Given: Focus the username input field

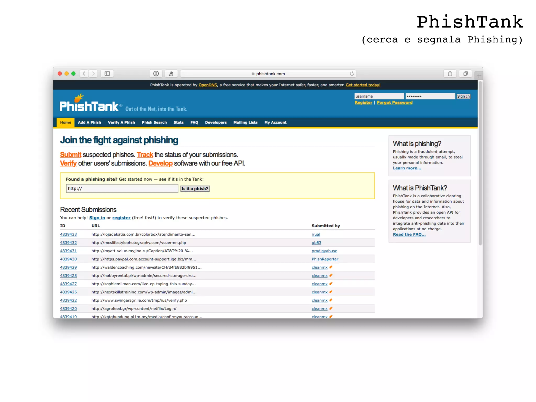Looking at the screenshot, I should 379,96.
